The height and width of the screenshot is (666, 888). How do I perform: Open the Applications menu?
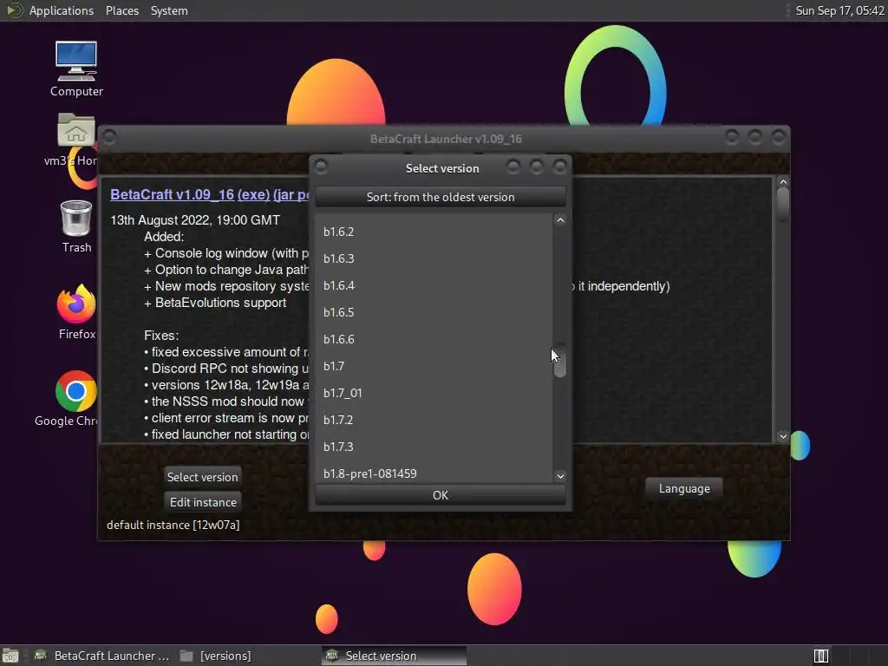[x=62, y=10]
